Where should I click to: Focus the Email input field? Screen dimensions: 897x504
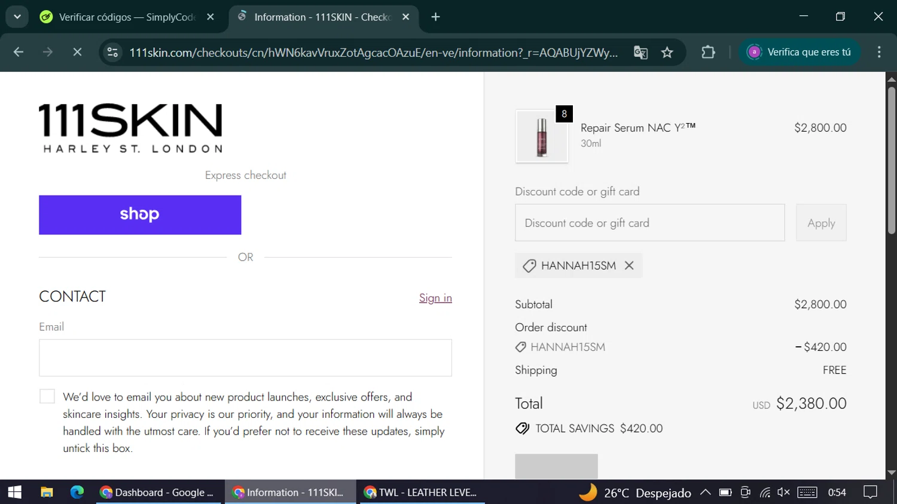coord(245,358)
